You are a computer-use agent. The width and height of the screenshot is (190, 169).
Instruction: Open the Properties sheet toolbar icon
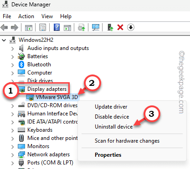click(43, 28)
